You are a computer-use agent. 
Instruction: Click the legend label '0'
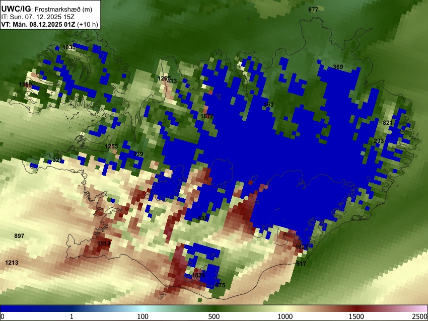pyautogui.click(x=3, y=316)
